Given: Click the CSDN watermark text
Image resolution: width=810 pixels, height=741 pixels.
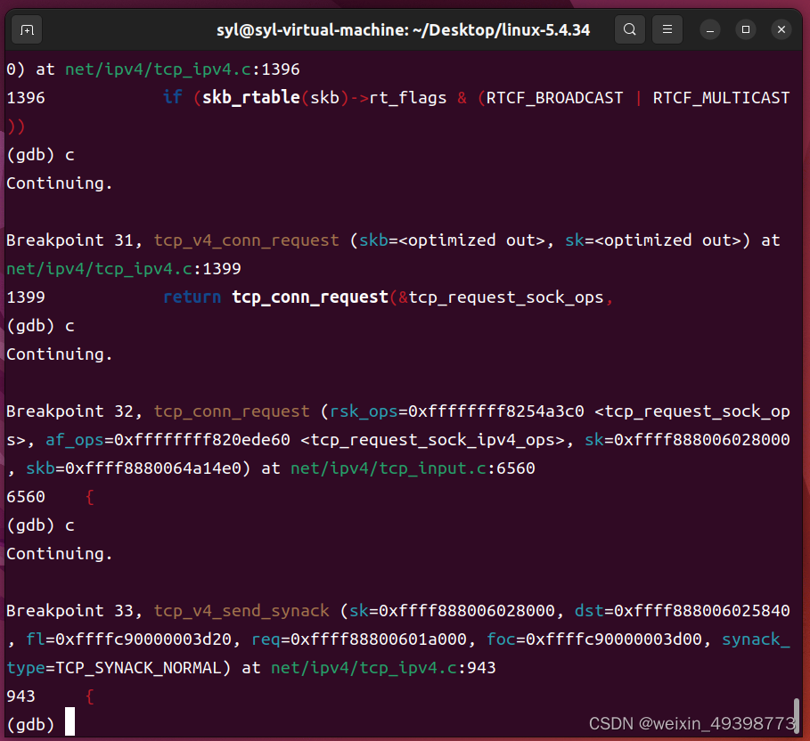Looking at the screenshot, I should click(x=692, y=723).
